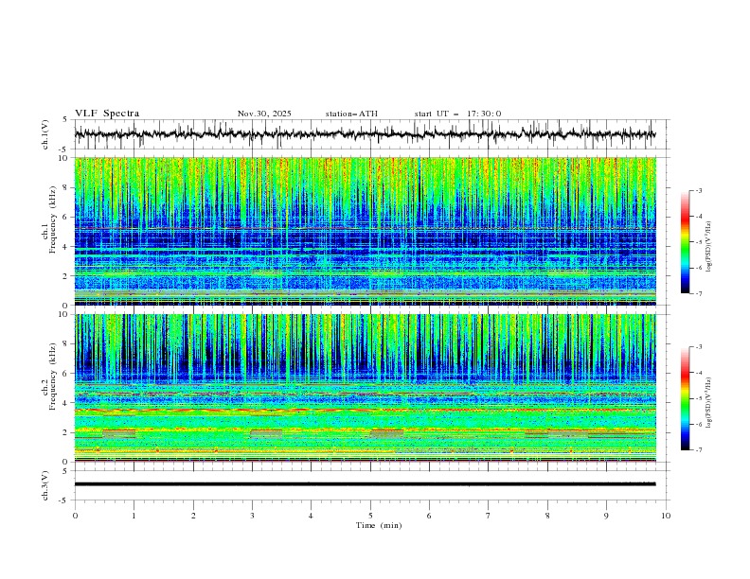This screenshot has width=750, height=579.
Task: Select the "Time (min)" x-axis label
Action: [x=379, y=525]
